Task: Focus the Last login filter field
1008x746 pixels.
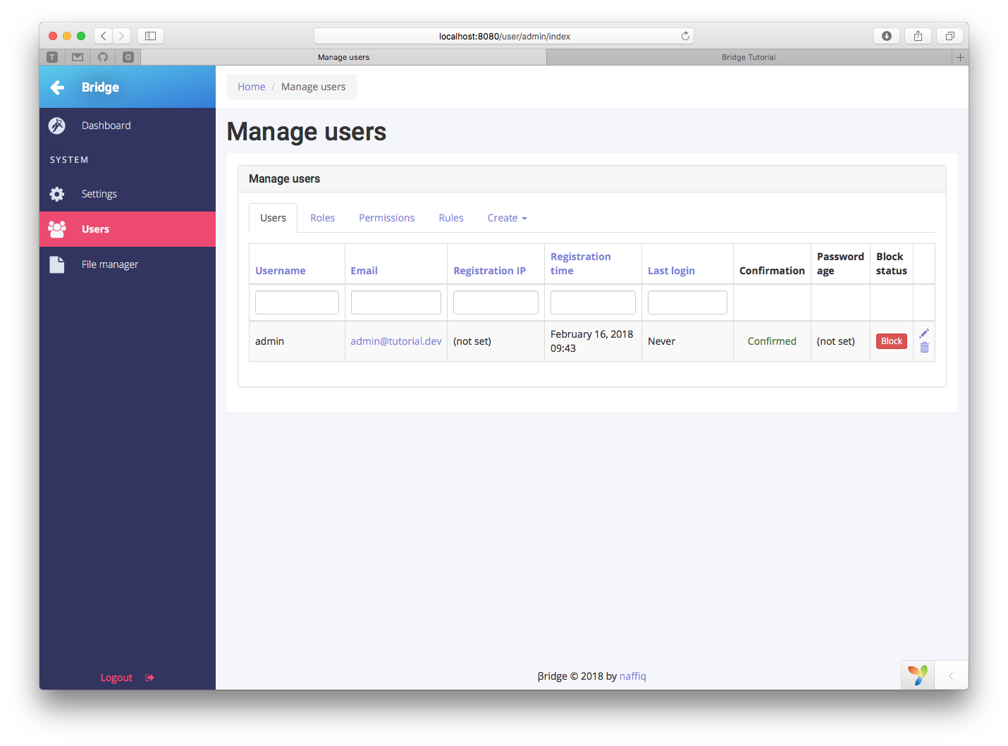Action: [687, 302]
